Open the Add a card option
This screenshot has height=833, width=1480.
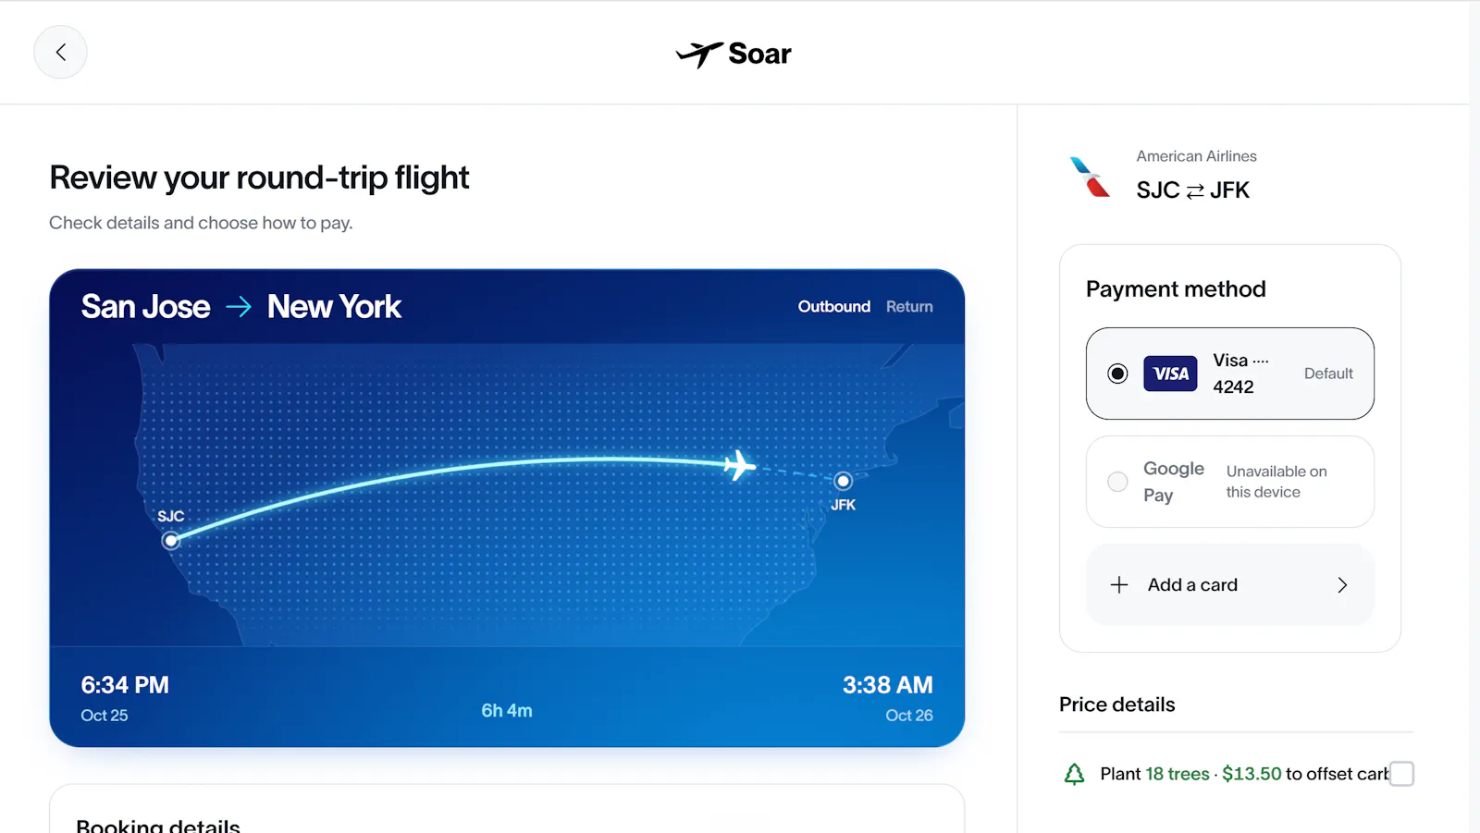pos(1230,585)
